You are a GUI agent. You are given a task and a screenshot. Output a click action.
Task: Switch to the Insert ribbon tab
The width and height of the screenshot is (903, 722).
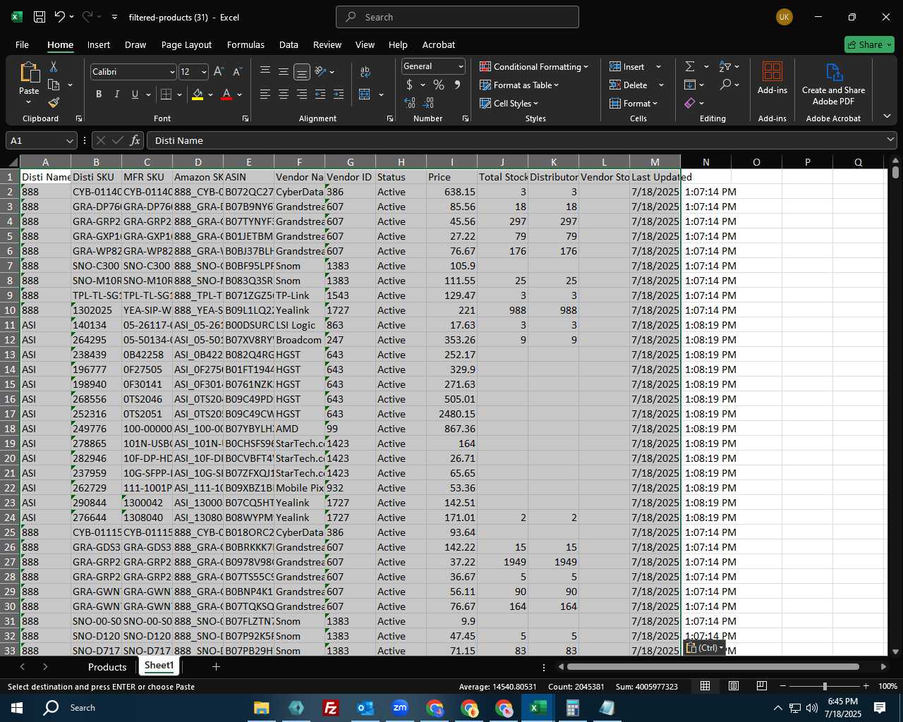click(99, 44)
